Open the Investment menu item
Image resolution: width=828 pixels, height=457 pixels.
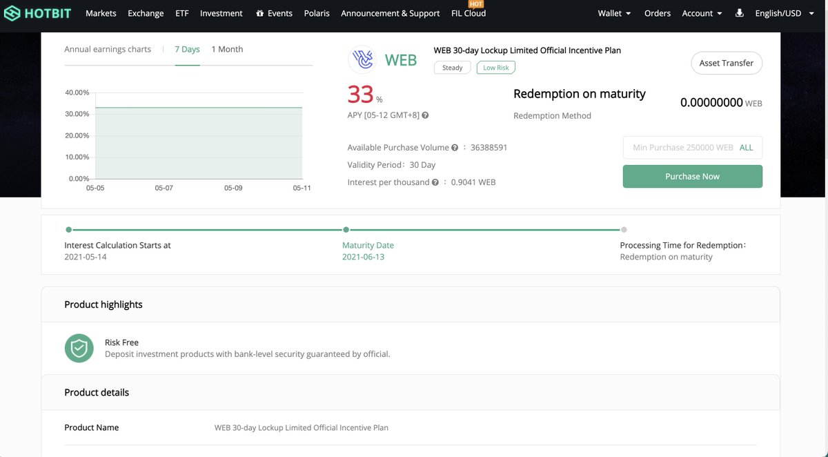pyautogui.click(x=221, y=13)
